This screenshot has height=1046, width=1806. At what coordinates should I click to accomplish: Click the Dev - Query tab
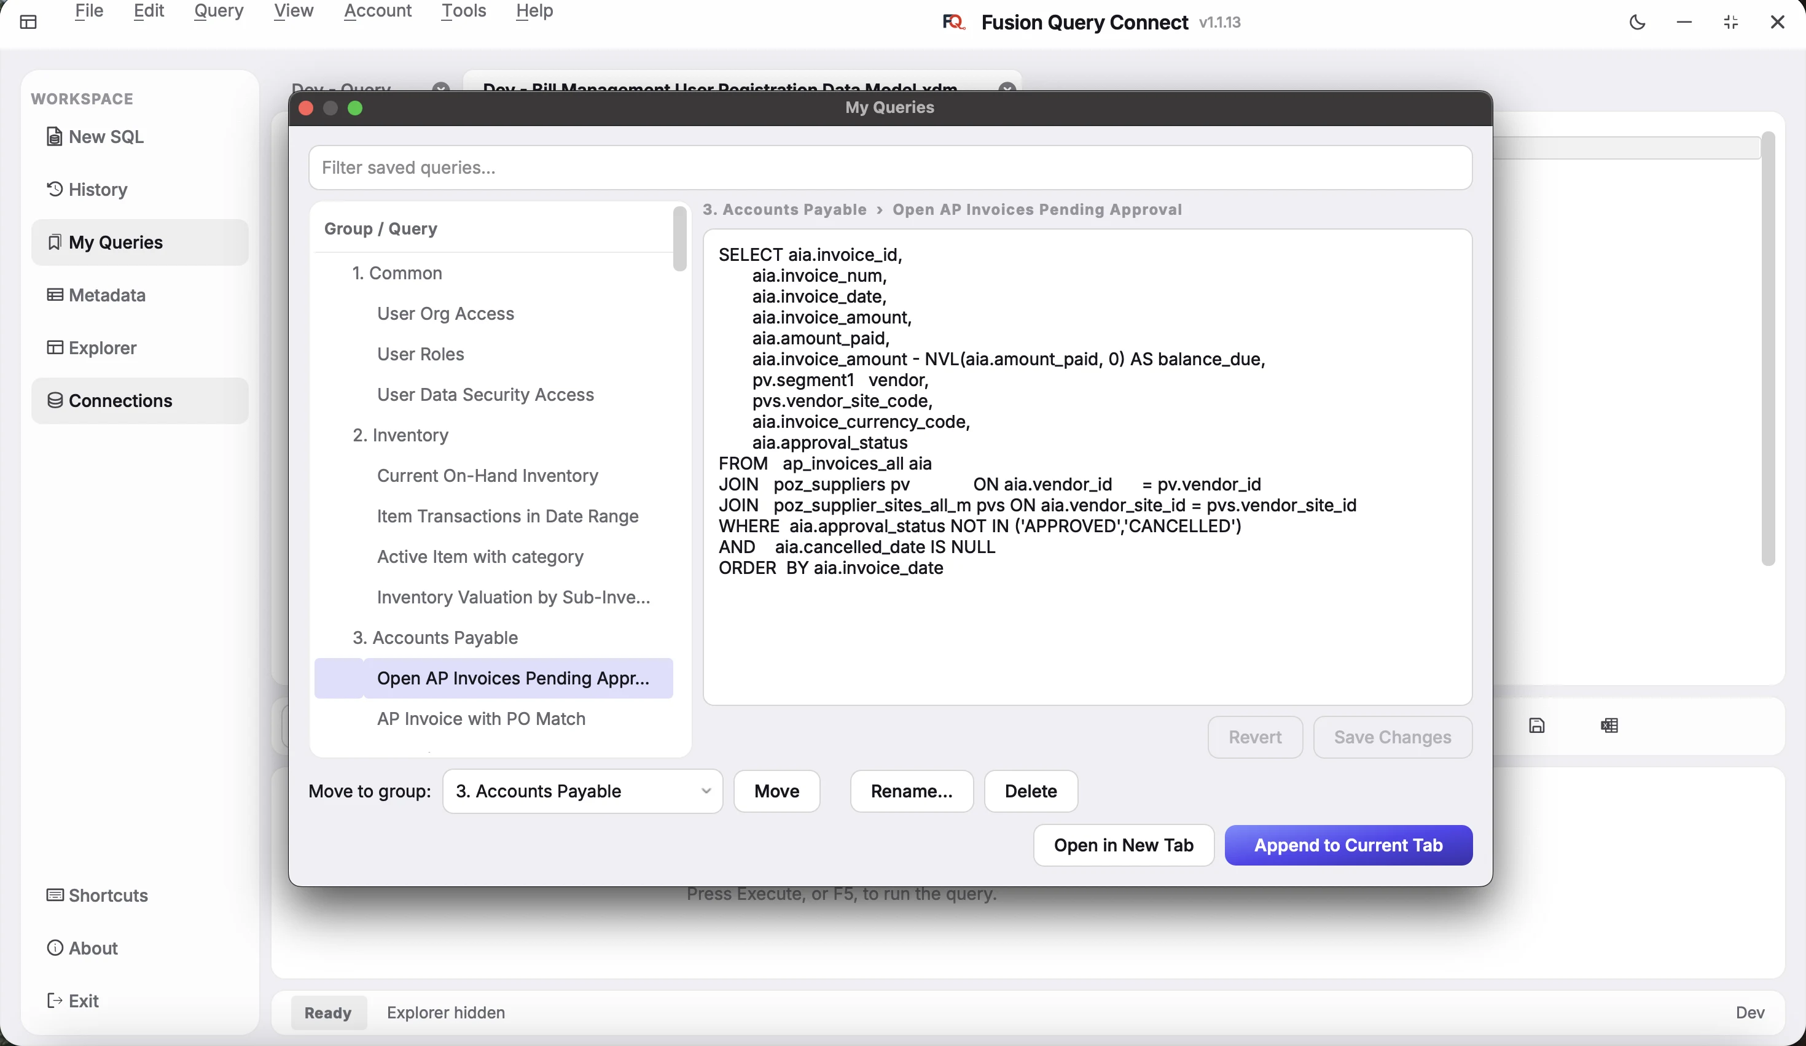[x=342, y=87]
